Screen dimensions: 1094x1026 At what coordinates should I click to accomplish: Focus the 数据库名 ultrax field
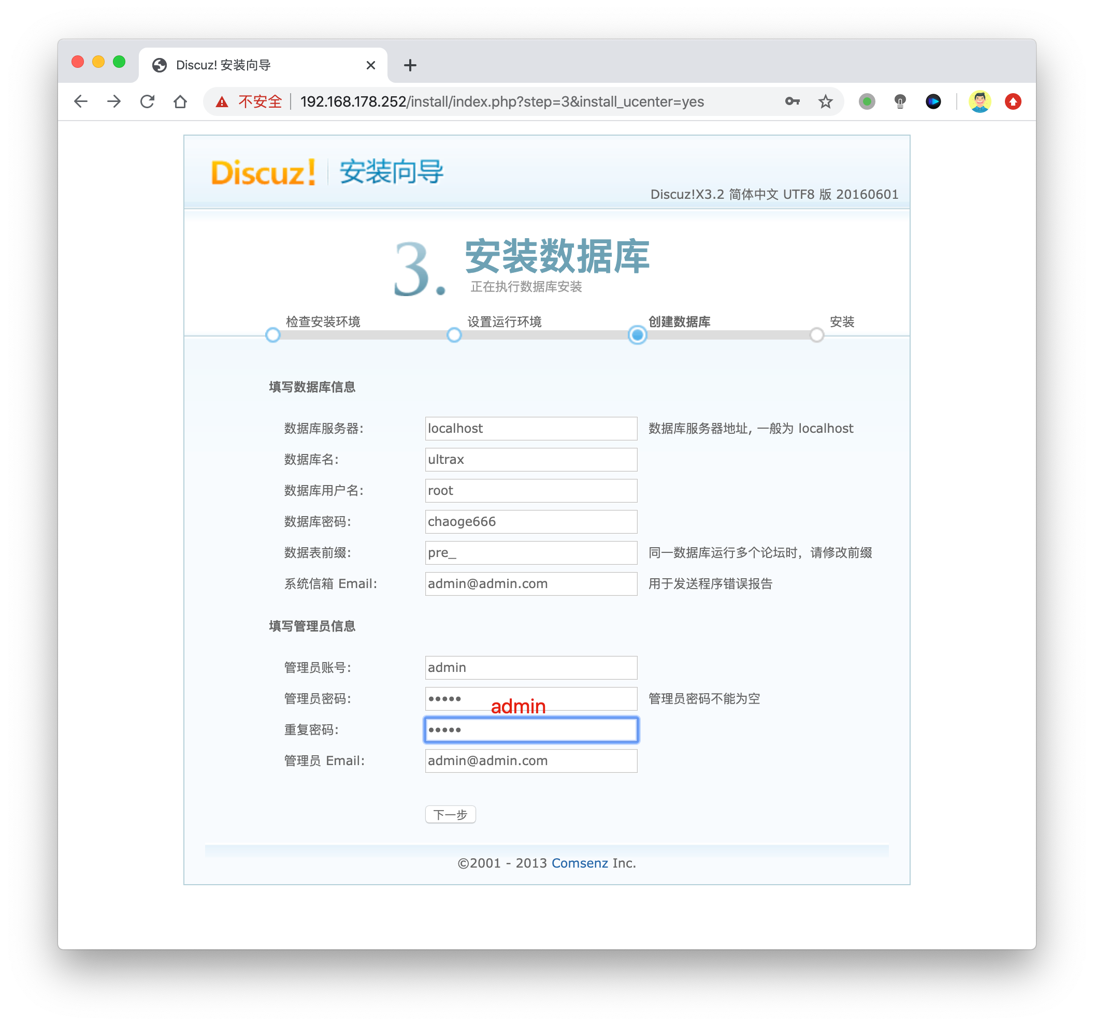[x=531, y=459]
